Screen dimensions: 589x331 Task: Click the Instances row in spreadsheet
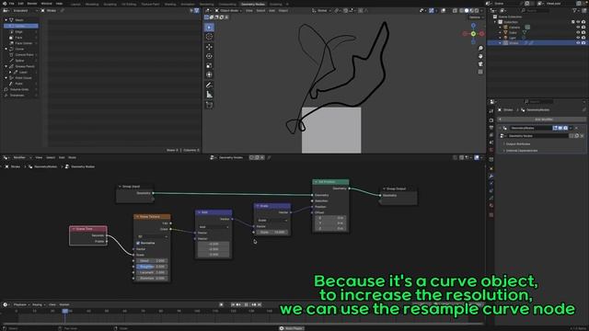pyautogui.click(x=20, y=96)
